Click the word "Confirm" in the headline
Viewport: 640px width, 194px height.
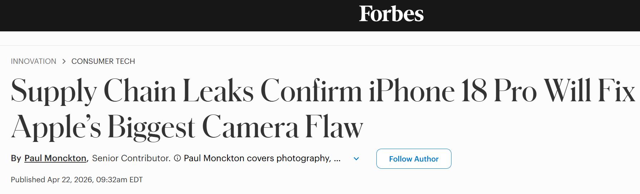311,91
